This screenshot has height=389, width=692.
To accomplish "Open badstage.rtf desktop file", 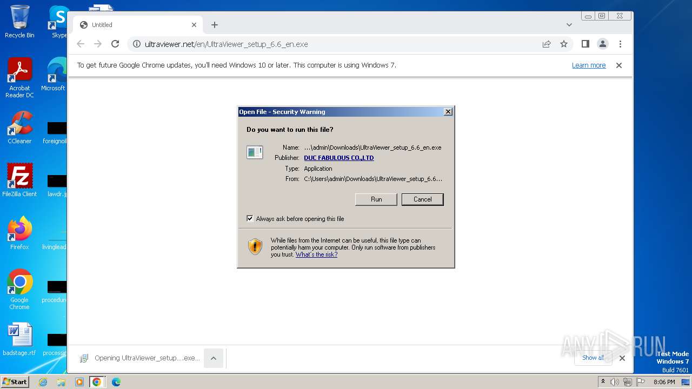I will pos(19,339).
